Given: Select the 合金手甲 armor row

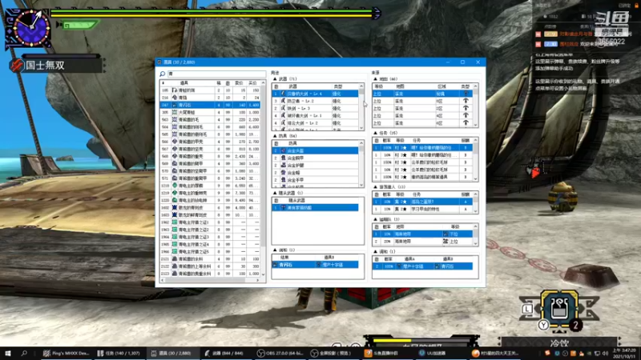Looking at the screenshot, I should click(315, 180).
